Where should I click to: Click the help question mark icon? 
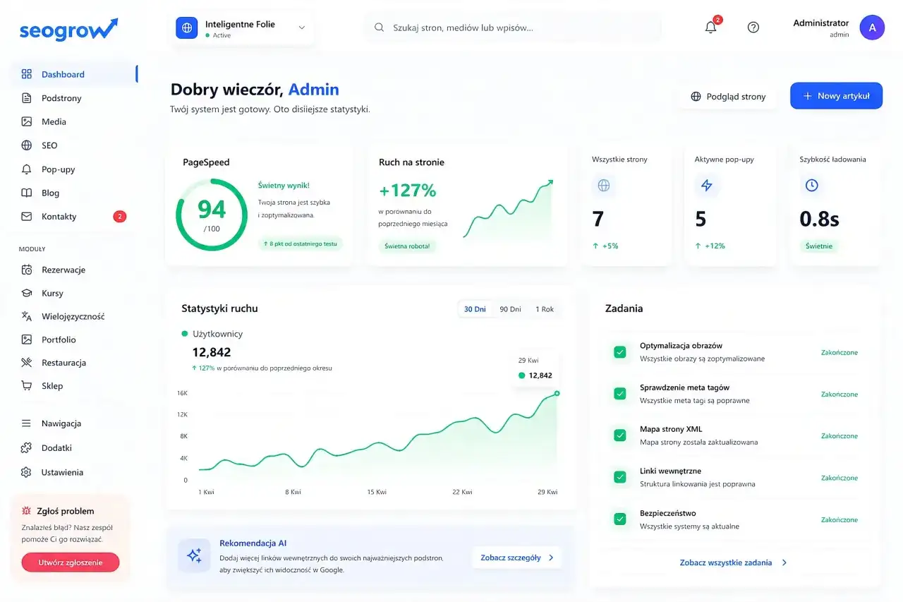point(753,28)
